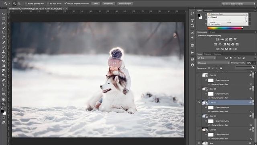Select the Quick Selection tool

point(3,28)
